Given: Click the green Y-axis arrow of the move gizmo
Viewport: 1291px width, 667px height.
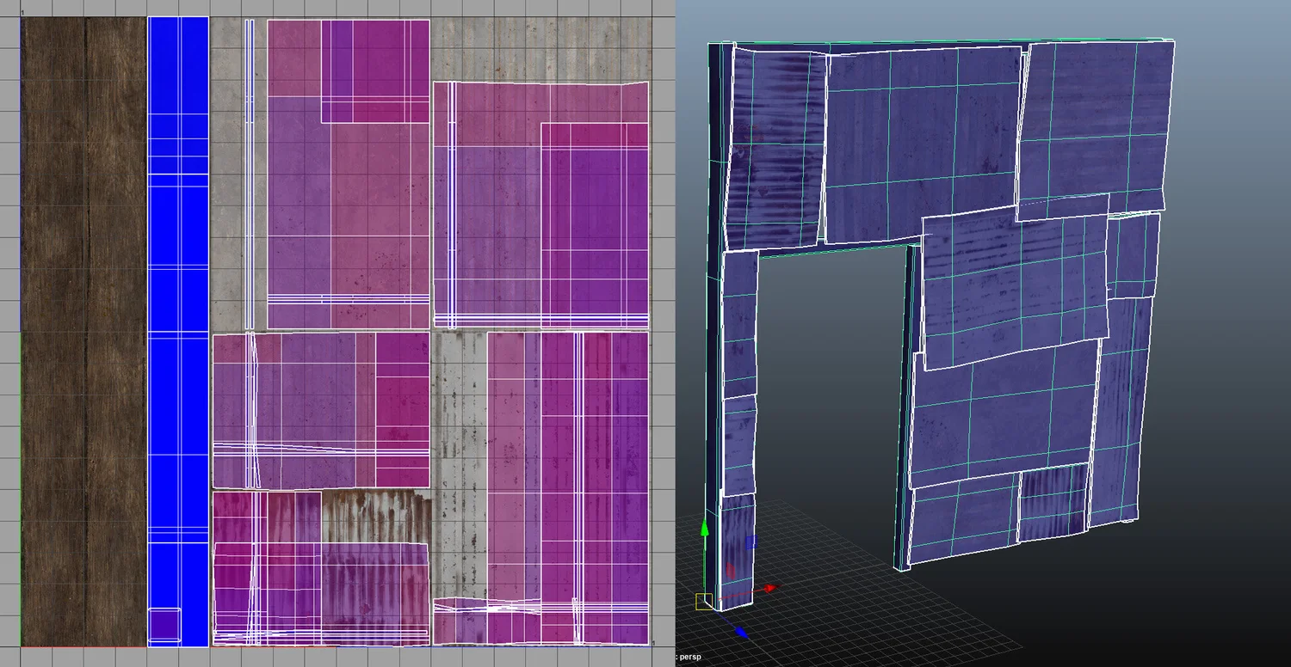Looking at the screenshot, I should click(705, 529).
